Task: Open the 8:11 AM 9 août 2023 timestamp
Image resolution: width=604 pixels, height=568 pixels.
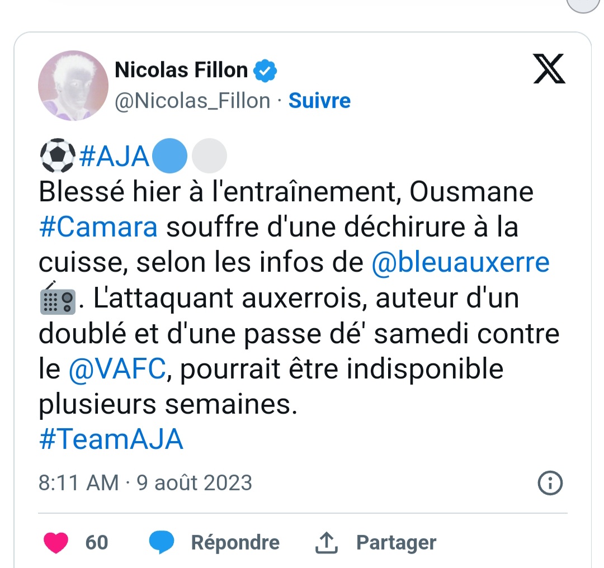Action: tap(145, 483)
